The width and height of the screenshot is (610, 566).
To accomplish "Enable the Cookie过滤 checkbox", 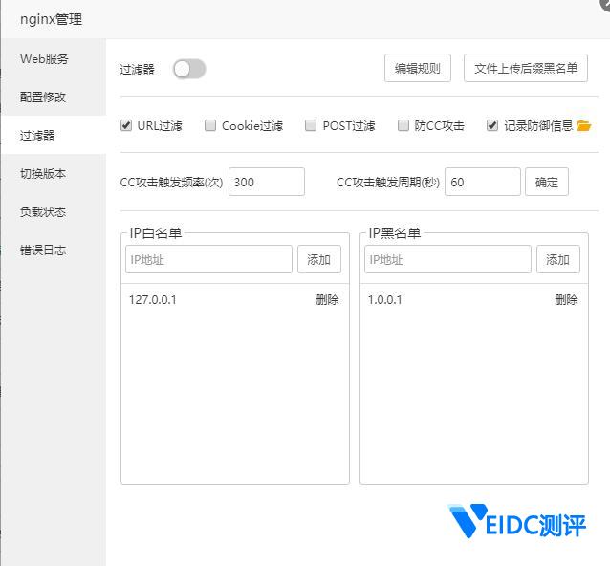I will [x=210, y=125].
